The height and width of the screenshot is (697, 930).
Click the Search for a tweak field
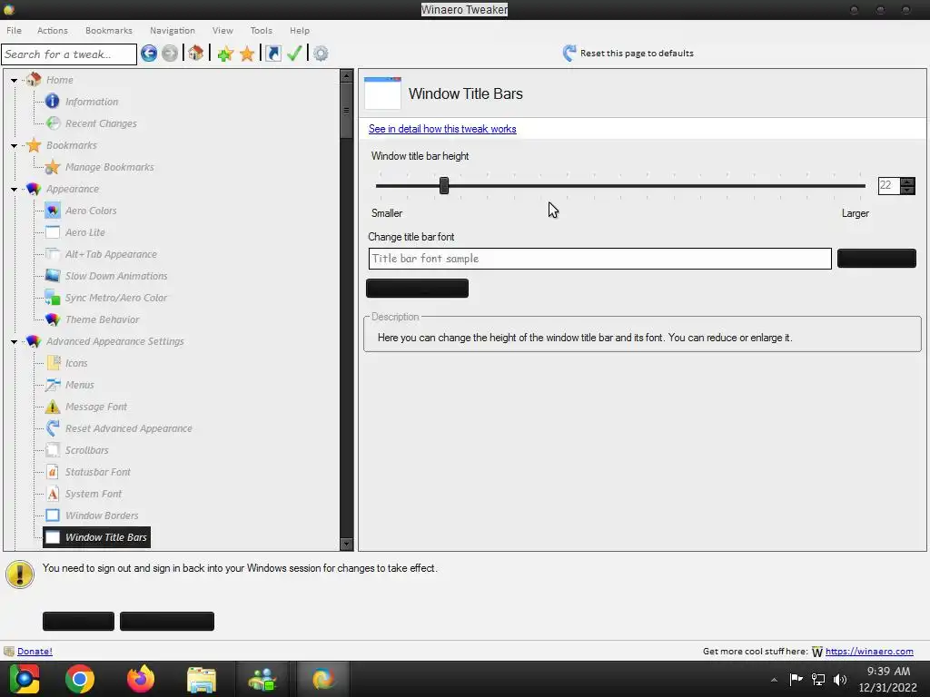click(69, 54)
